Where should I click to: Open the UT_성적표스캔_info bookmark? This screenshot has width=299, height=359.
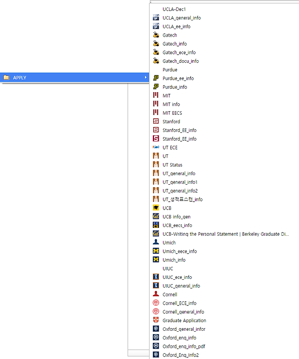pos(182,199)
